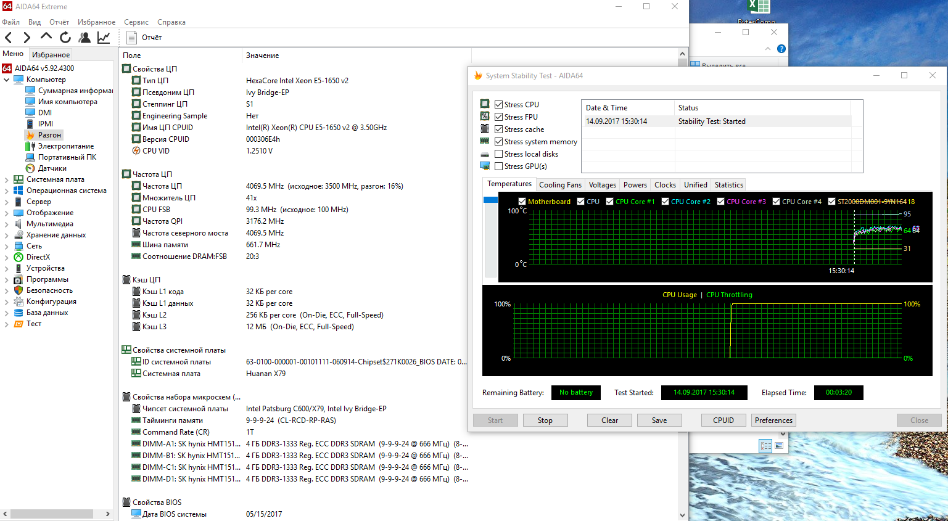Click the Clear button

click(610, 420)
